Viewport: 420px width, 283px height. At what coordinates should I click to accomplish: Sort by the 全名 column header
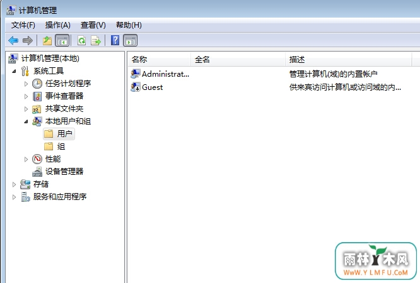pos(238,59)
